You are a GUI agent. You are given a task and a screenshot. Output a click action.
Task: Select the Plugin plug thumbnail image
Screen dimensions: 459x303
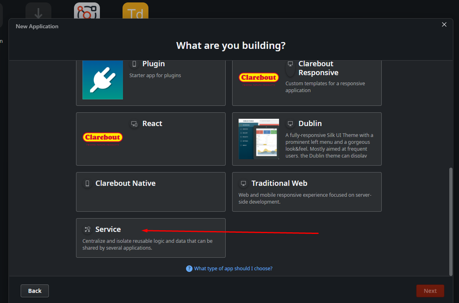[103, 80]
